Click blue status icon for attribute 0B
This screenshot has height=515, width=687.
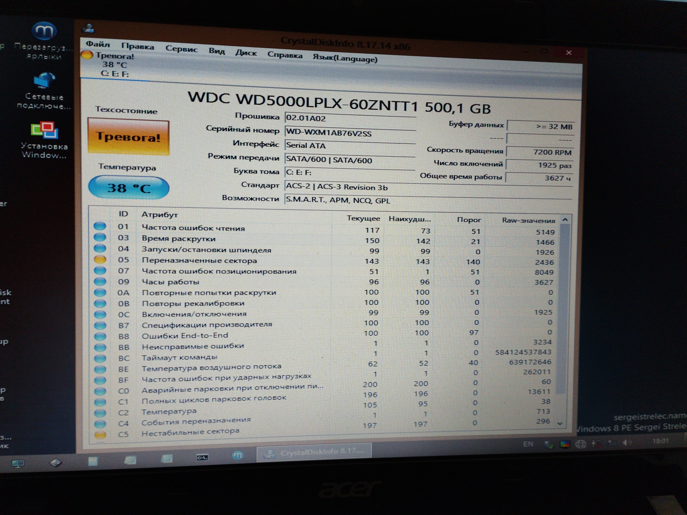pos(100,304)
